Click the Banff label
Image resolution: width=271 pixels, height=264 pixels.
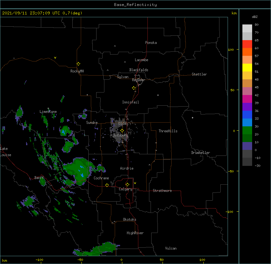pyautogui.click(x=39, y=178)
